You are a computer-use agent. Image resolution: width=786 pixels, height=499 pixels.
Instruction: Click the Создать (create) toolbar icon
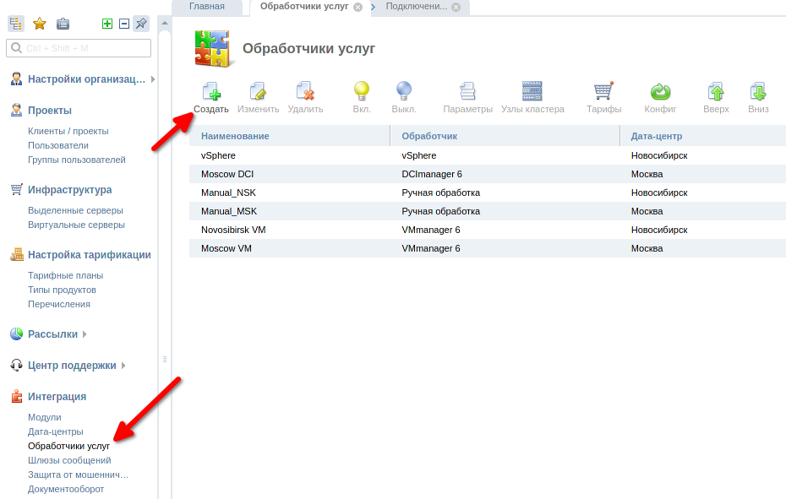(211, 92)
